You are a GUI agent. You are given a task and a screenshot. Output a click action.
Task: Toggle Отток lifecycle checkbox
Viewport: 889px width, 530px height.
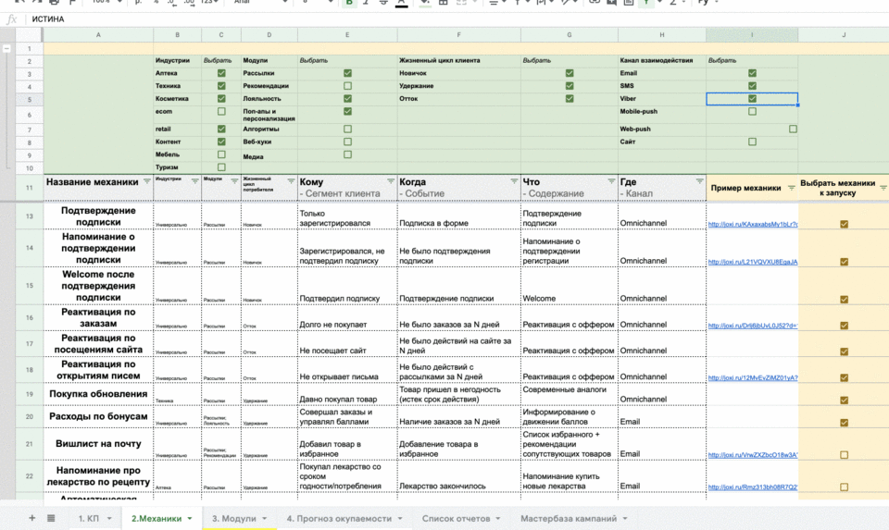[x=570, y=99]
